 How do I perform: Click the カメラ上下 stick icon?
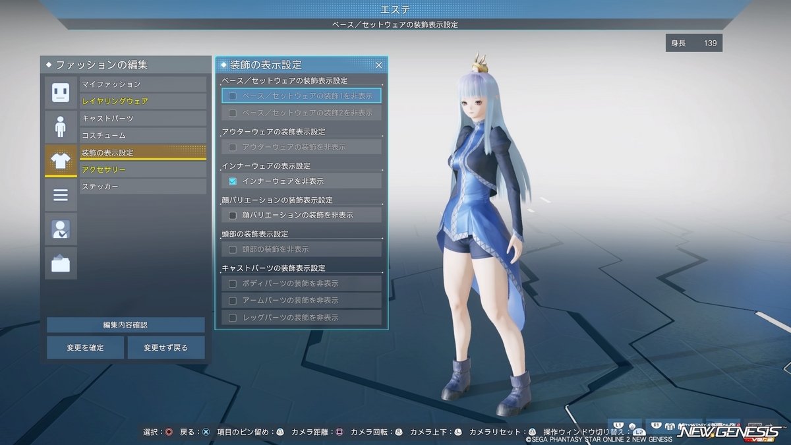point(458,432)
